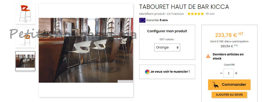The height and width of the screenshot is (102, 263).
Task: Click the Commander order button
Action: pyautogui.click(x=229, y=85)
